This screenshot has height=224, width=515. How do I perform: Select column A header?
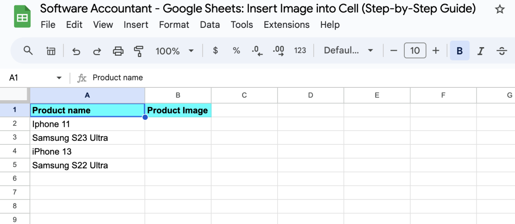88,95
